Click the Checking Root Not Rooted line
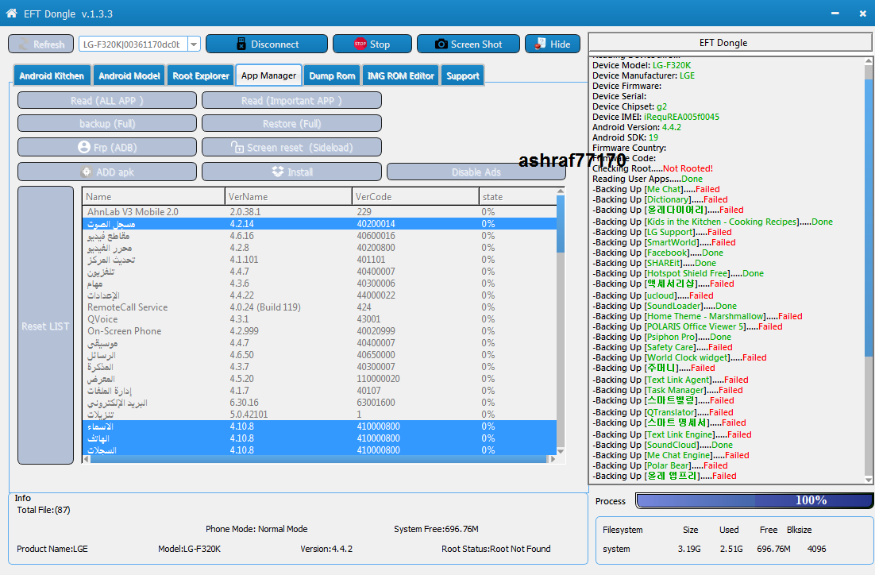This screenshot has width=875, height=575. tap(653, 168)
